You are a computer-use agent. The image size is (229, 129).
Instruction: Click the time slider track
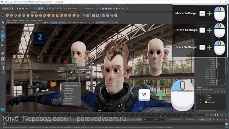click(x=98, y=115)
